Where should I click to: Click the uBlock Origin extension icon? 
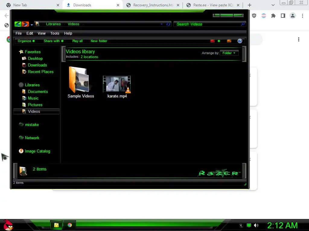click(254, 16)
